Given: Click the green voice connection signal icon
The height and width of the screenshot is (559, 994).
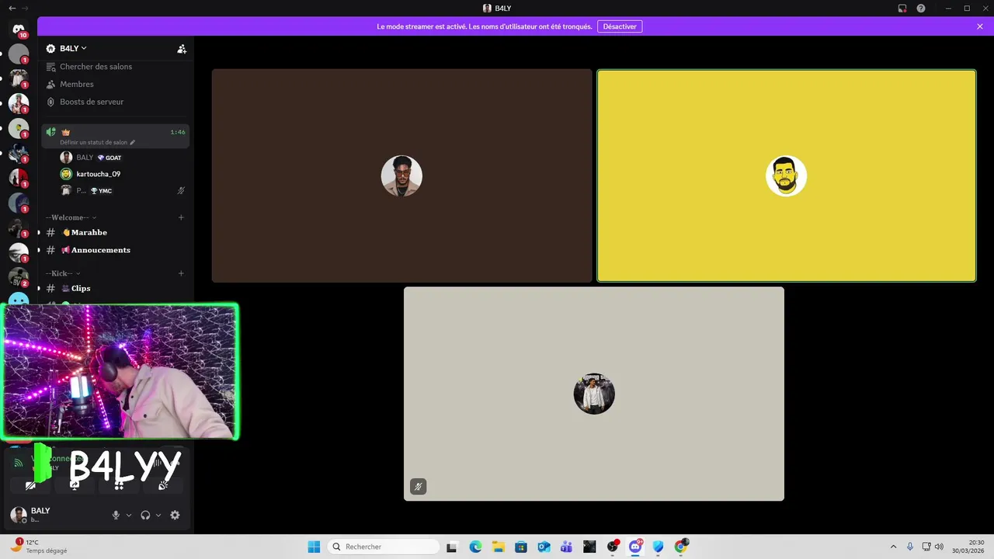Looking at the screenshot, I should pos(19,464).
